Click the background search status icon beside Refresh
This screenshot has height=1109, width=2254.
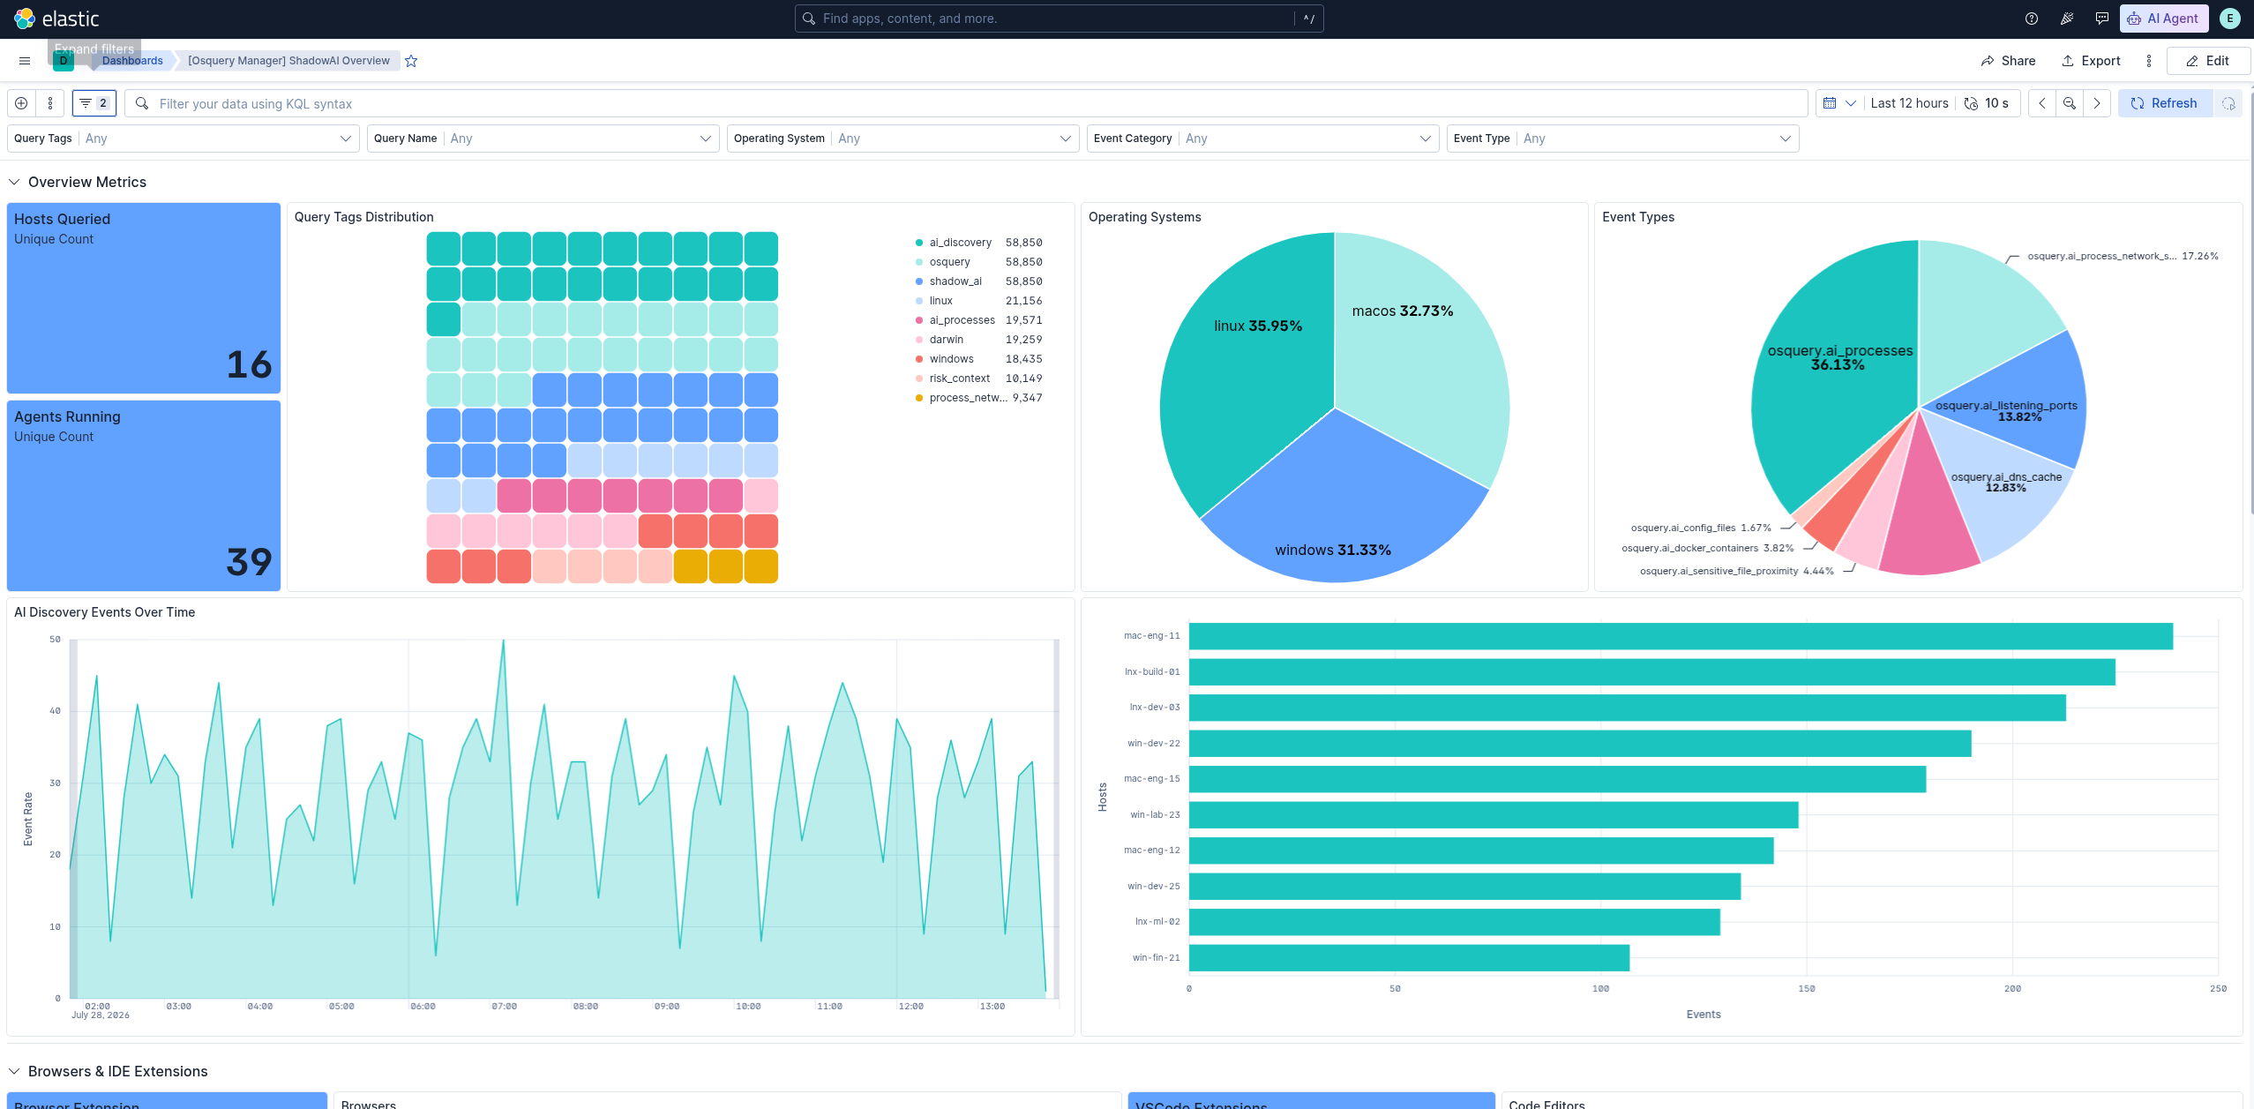[2228, 103]
